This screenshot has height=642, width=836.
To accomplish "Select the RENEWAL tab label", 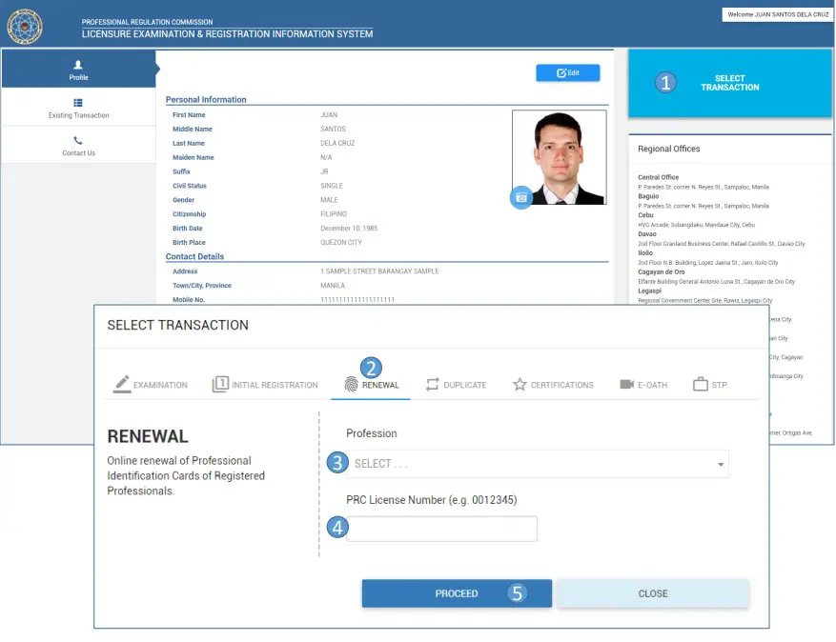I will pos(380,385).
